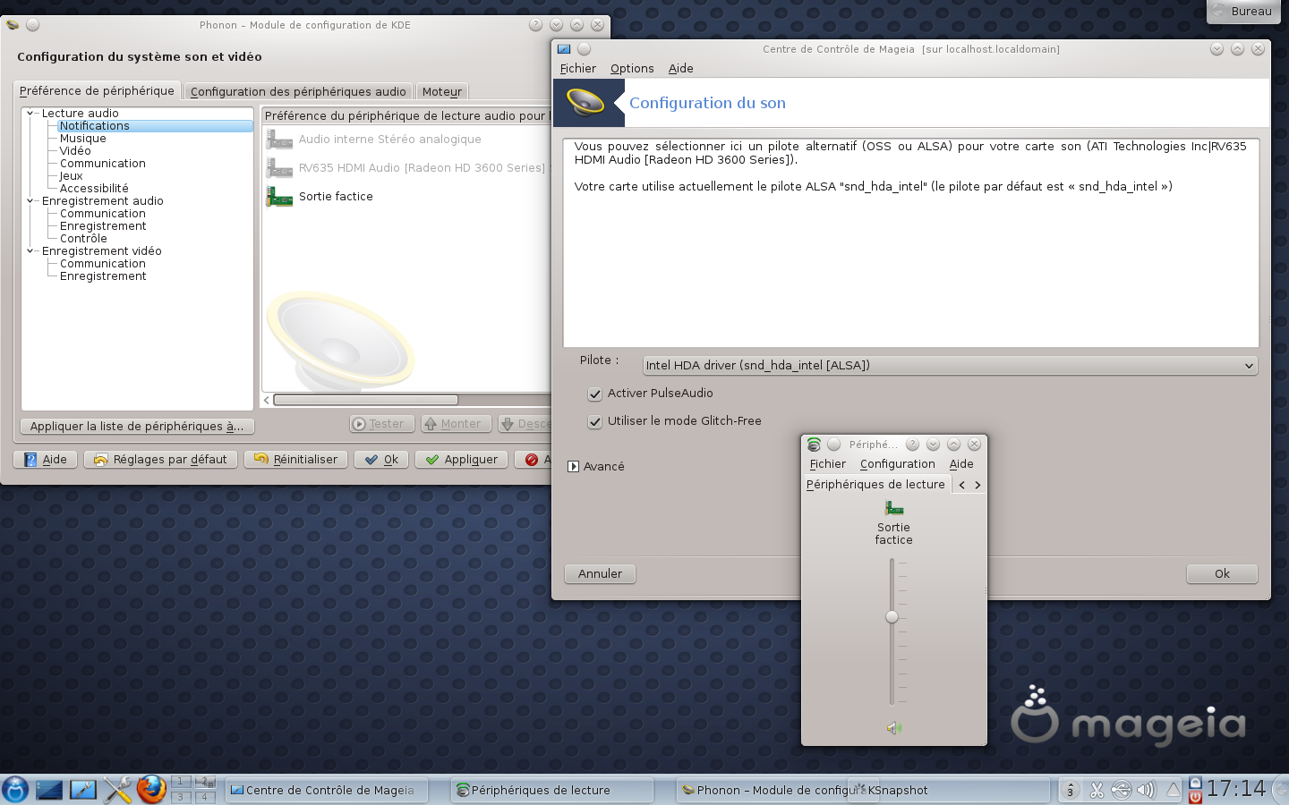The height and width of the screenshot is (805, 1289).
Task: Open the notifications counter showing 3
Action: click(1070, 790)
